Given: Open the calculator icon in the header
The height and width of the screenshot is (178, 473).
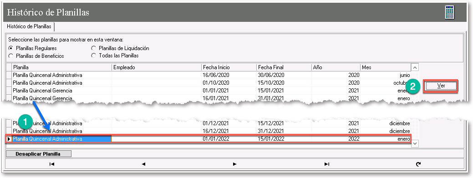Looking at the screenshot, I should [449, 12].
